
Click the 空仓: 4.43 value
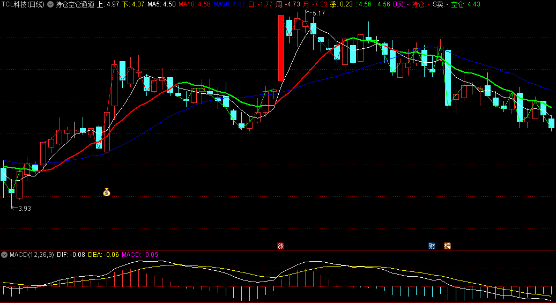click(465, 4)
